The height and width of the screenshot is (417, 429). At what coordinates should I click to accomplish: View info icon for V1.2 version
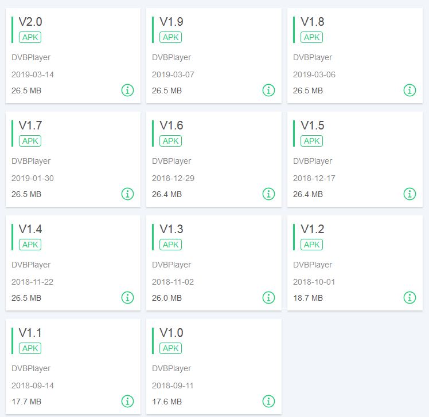click(x=409, y=298)
